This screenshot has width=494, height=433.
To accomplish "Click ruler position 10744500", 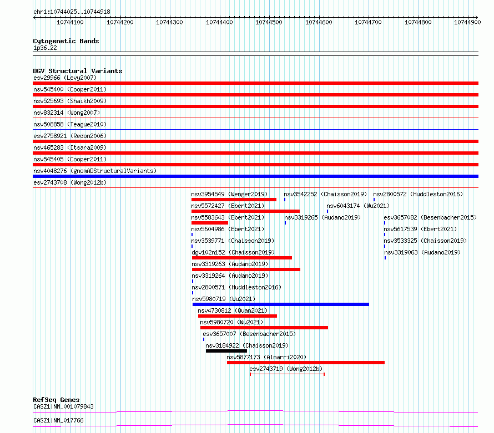I will pyautogui.click(x=269, y=22).
